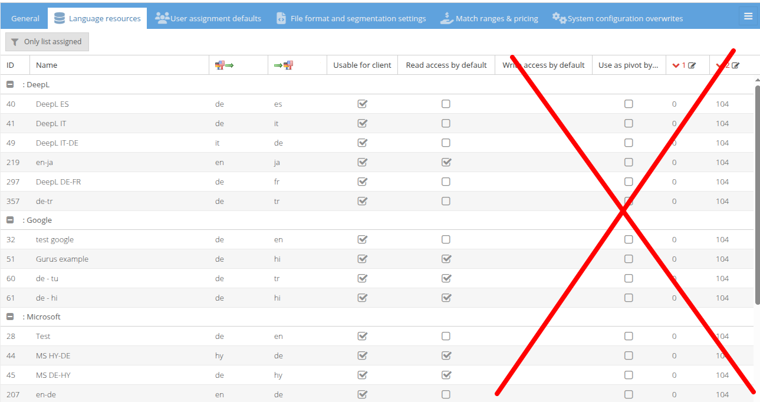Image resolution: width=760 pixels, height=402 pixels.
Task: Enable Read access by default for DeepL IT
Action: [446, 123]
